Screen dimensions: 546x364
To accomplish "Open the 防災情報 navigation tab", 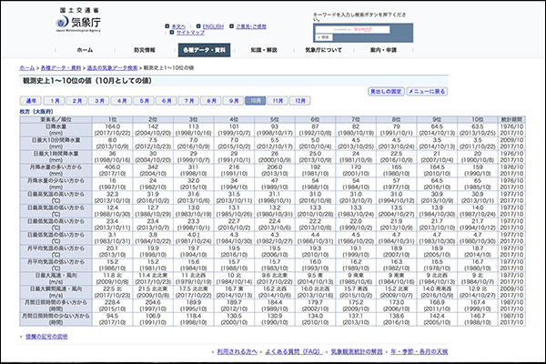I will (x=144, y=50).
